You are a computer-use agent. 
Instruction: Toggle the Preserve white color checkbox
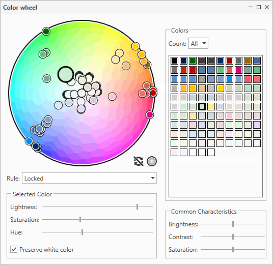[x=14, y=249]
